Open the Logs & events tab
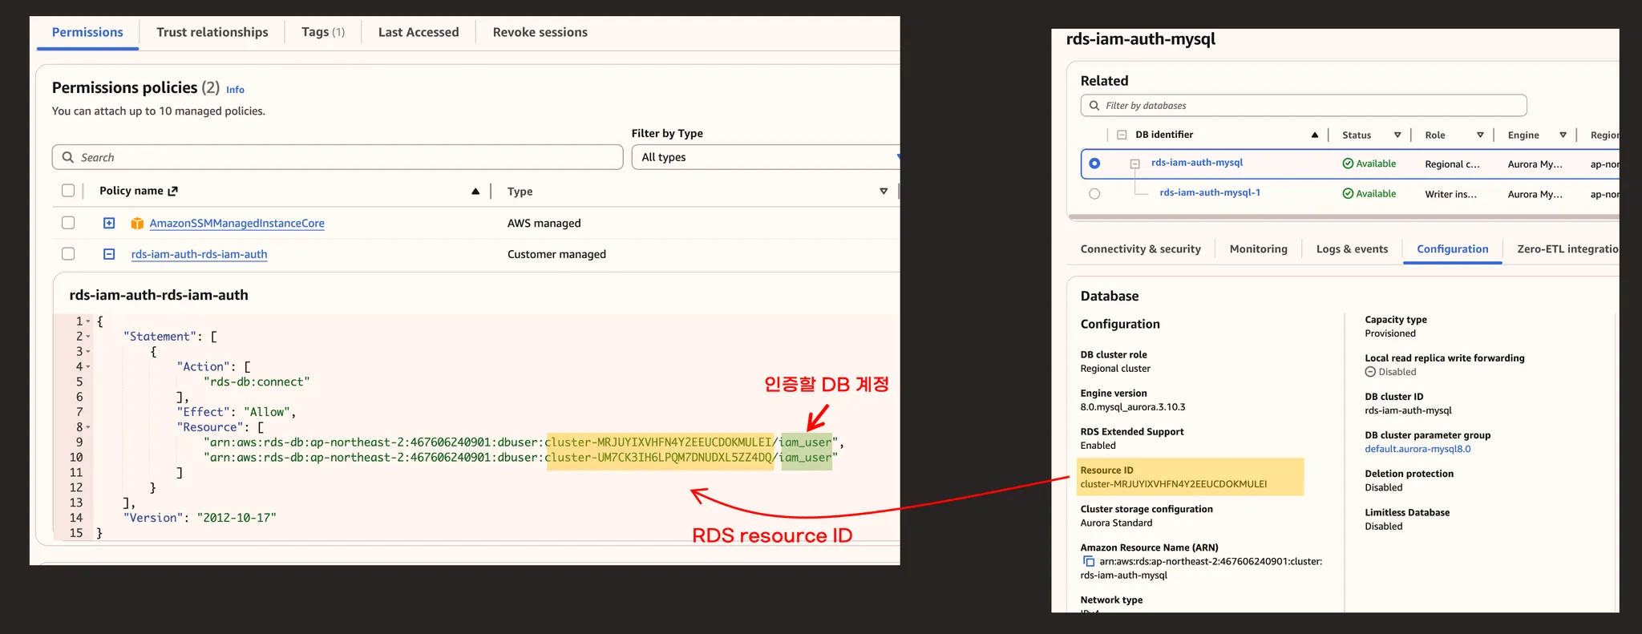This screenshot has width=1642, height=634. click(1352, 249)
